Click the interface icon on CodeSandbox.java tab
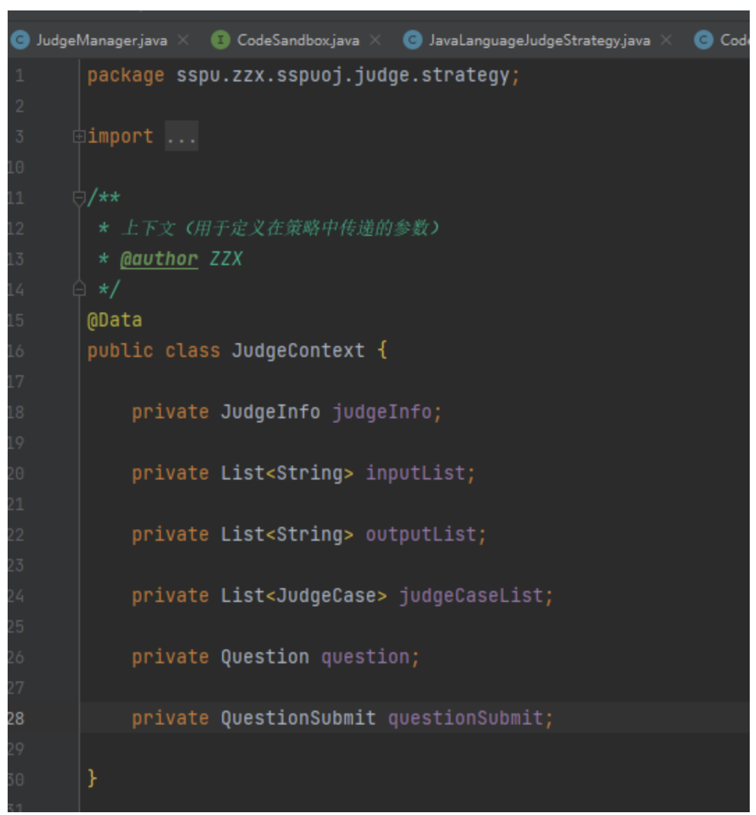Viewport: 756px width, 815px height. pyautogui.click(x=220, y=40)
